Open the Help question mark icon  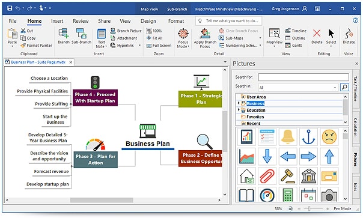355,20
